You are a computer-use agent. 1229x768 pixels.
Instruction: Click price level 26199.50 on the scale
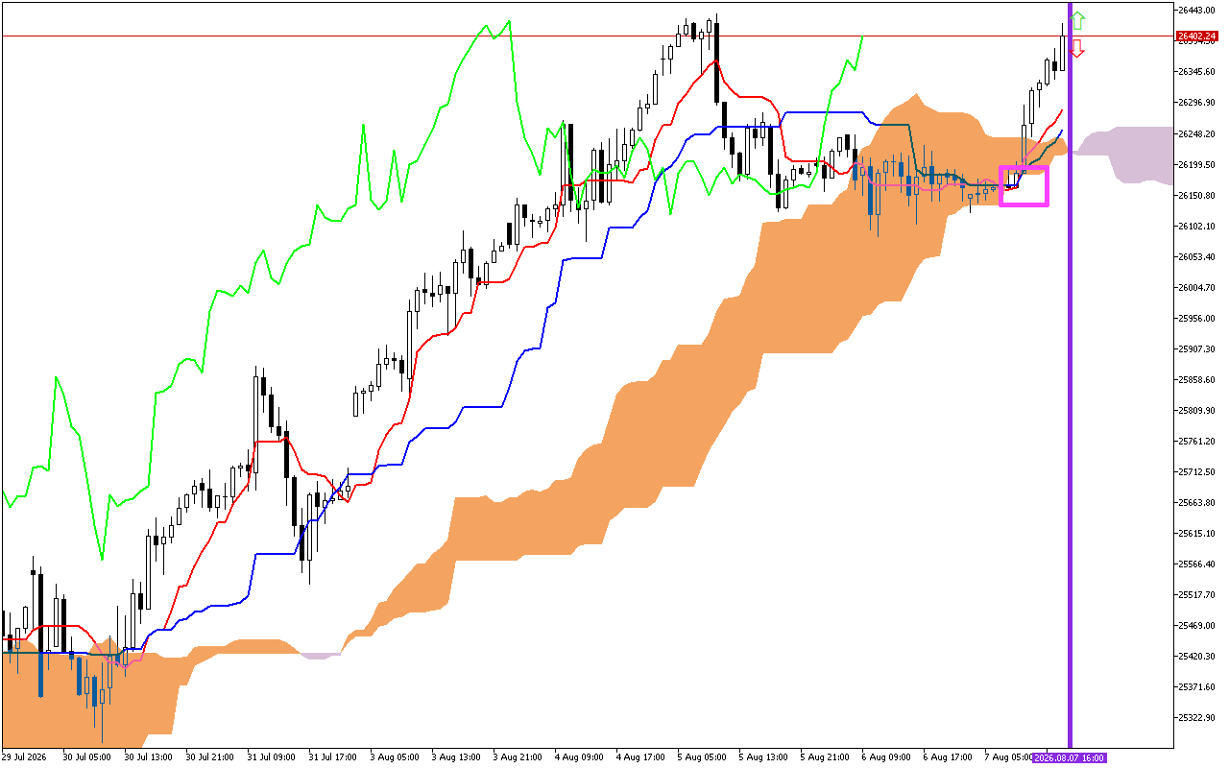click(x=1196, y=164)
